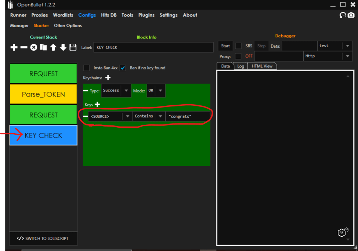Switch to the Log tab

pos(241,66)
